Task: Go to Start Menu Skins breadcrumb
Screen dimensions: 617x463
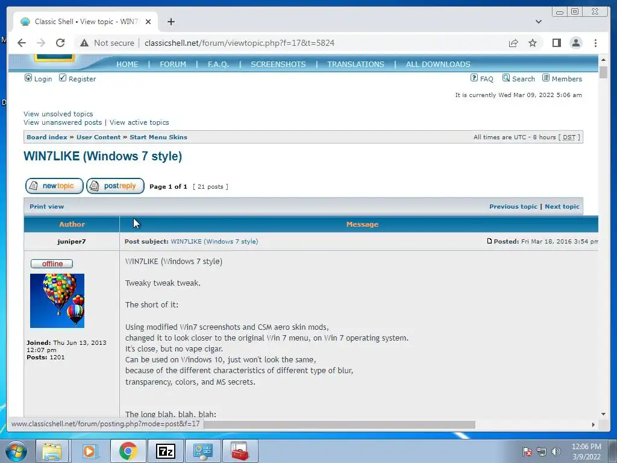Action: (158, 137)
